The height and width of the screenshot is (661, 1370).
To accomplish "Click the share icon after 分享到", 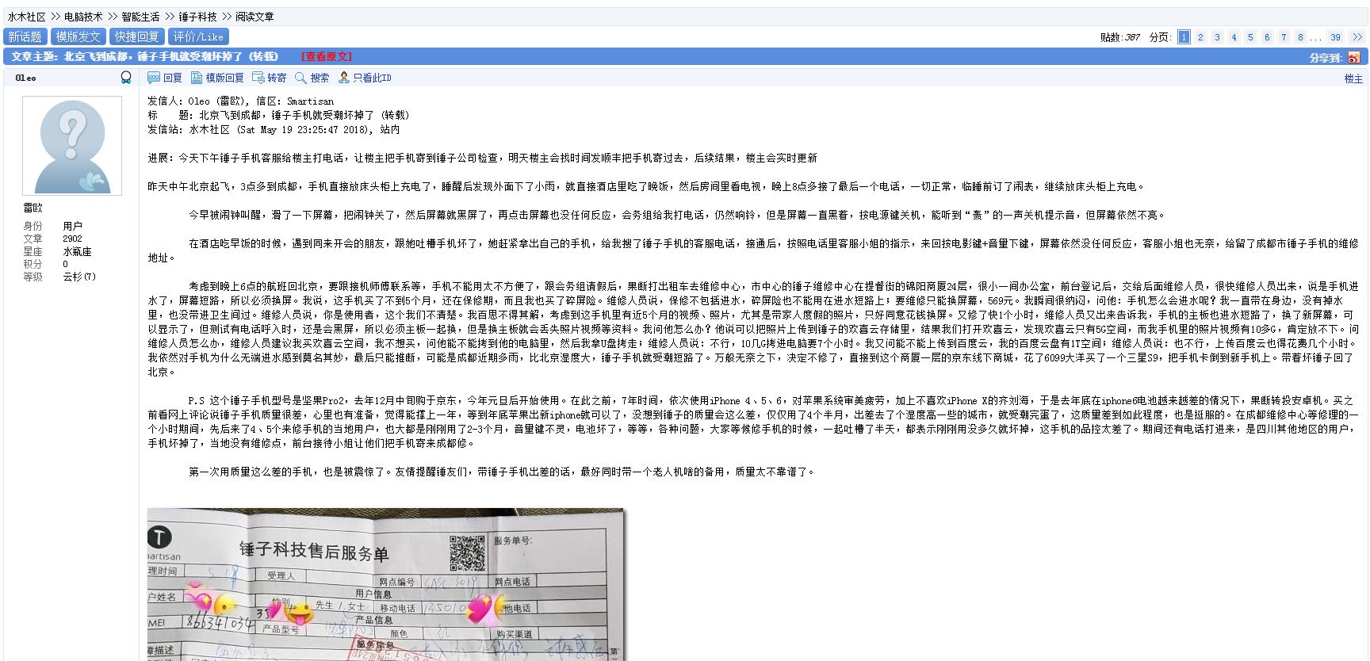I will 1353,57.
